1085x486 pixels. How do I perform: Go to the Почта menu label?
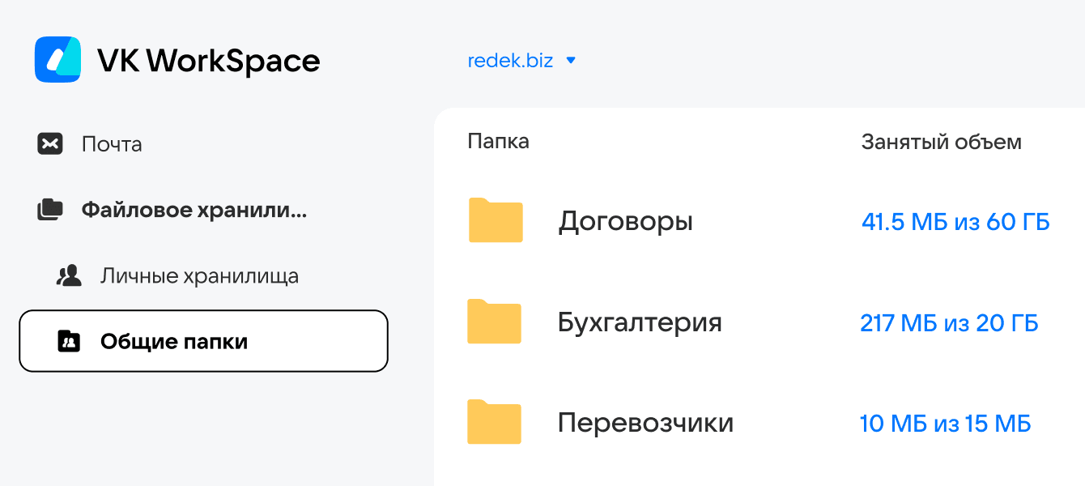(112, 144)
